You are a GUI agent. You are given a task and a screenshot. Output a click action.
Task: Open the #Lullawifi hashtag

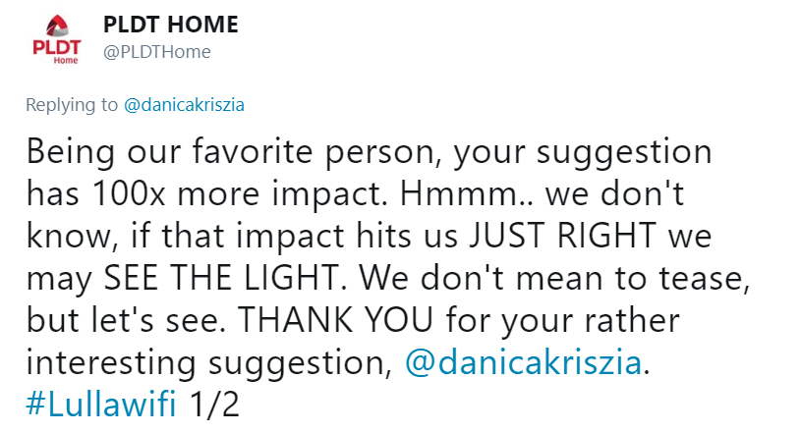[101, 404]
